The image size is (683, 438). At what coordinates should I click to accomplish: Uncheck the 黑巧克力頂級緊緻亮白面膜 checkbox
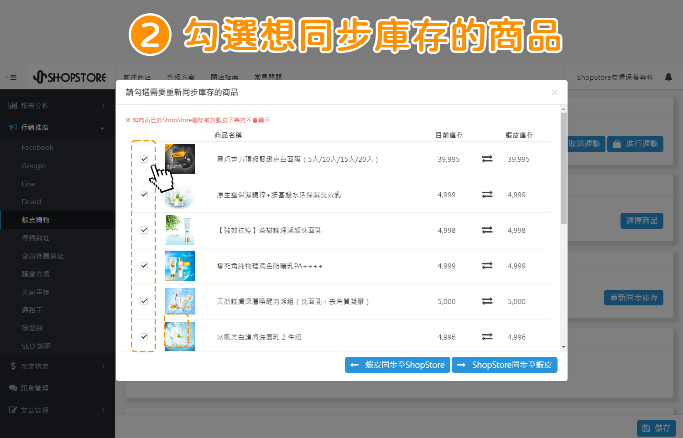click(x=144, y=159)
